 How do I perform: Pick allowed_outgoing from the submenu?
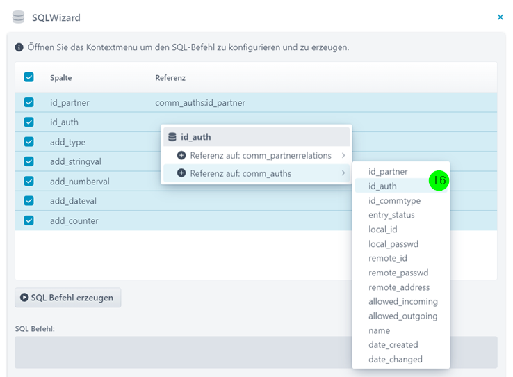(402, 316)
